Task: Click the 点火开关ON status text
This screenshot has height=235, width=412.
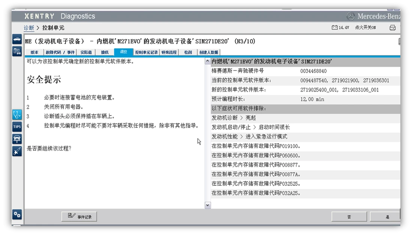Action: pos(366,28)
